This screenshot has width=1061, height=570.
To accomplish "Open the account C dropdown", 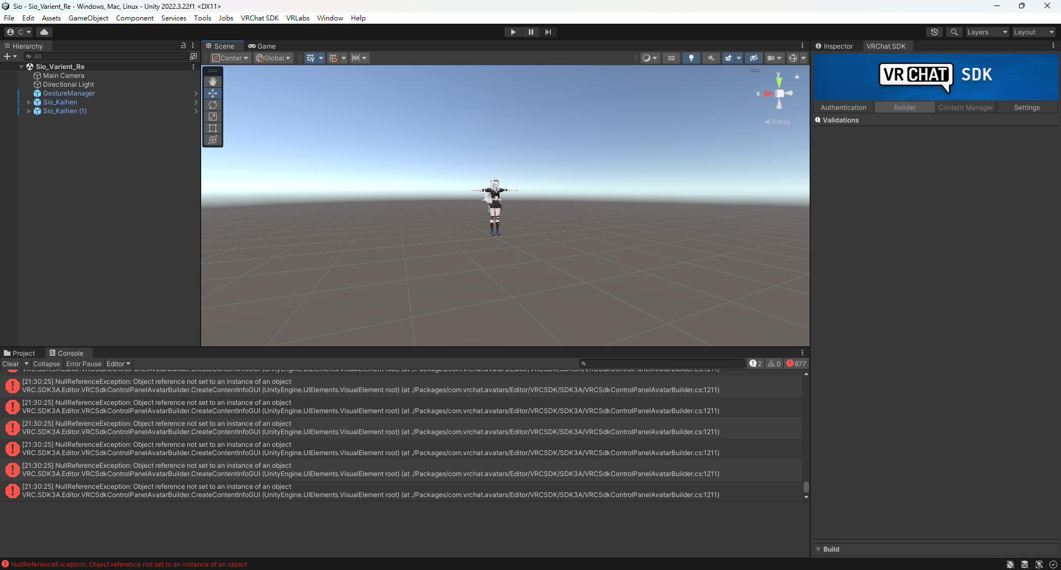I will (19, 32).
